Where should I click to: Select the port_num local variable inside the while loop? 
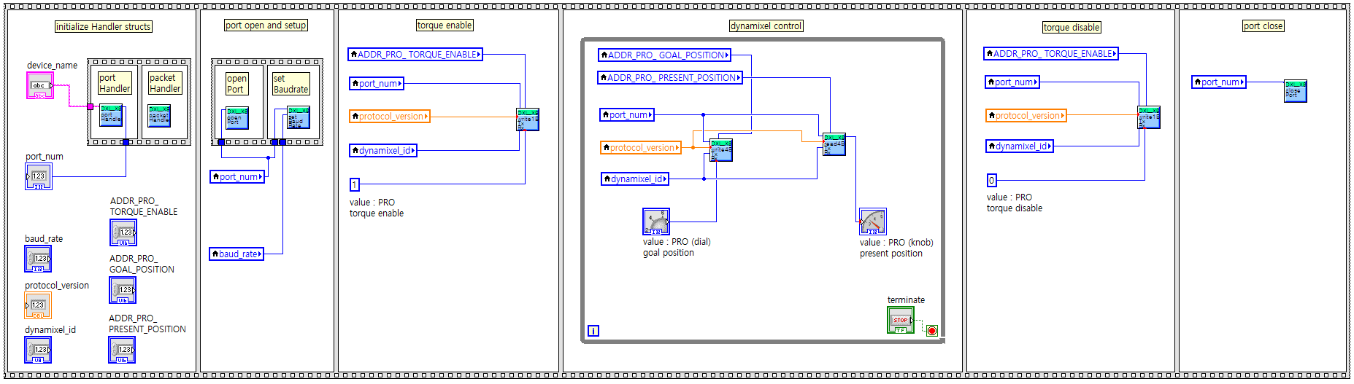[627, 114]
